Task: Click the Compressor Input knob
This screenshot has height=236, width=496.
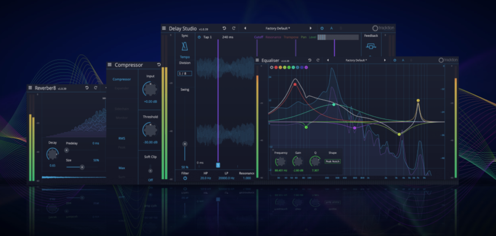Action: click(x=150, y=90)
